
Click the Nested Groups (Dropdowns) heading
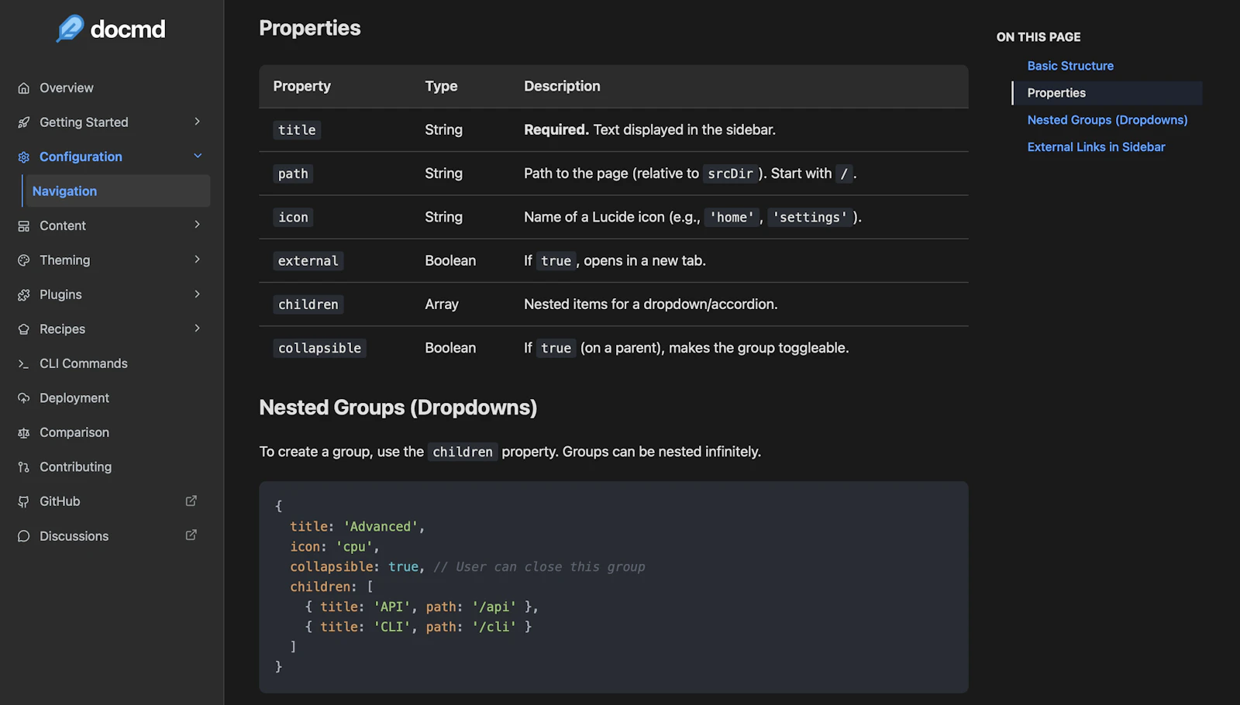click(398, 408)
